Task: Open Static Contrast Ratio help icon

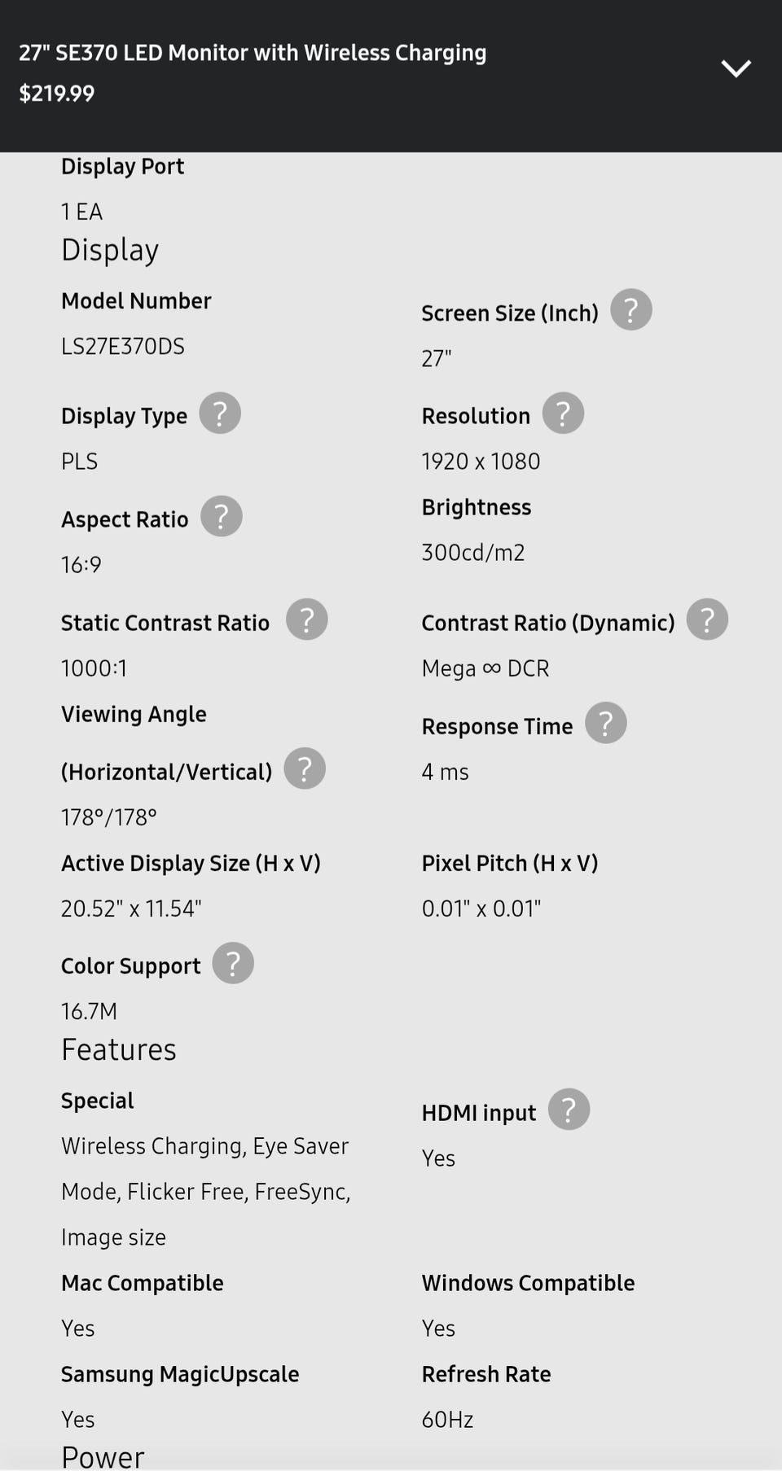Action: (x=306, y=620)
